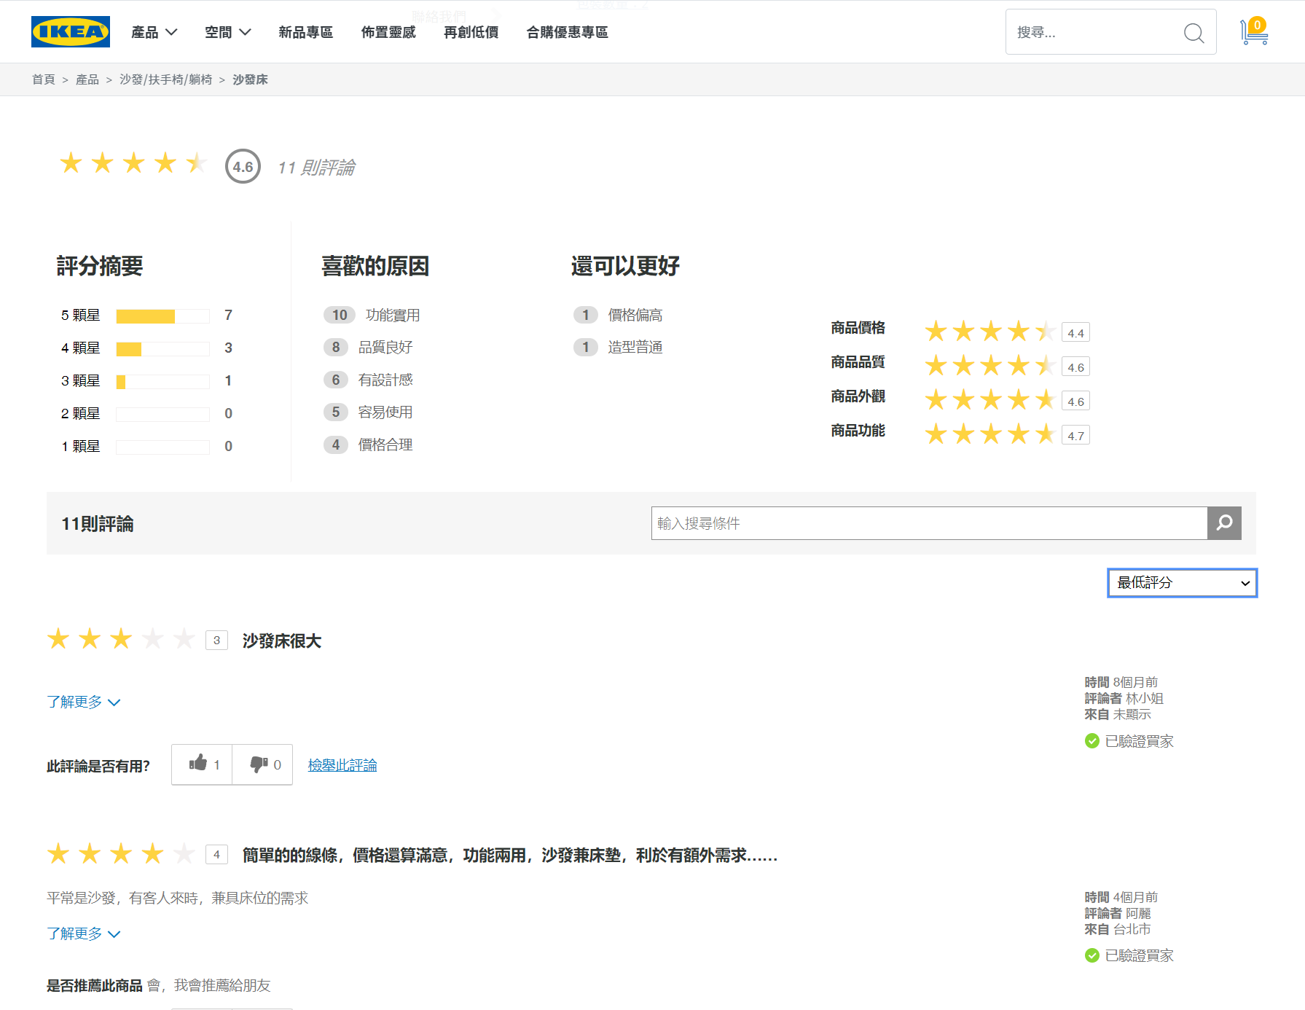The image size is (1305, 1010).
Task: Click the magnifier icon in top search box
Action: click(1194, 33)
